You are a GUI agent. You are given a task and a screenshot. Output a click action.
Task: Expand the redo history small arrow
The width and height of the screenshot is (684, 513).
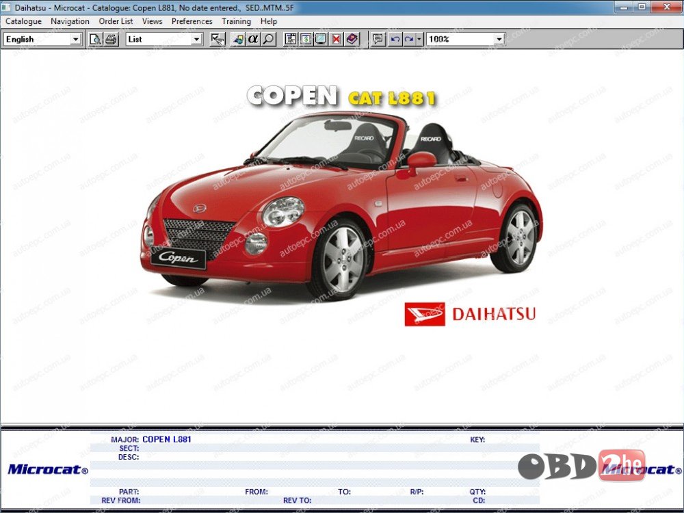419,39
